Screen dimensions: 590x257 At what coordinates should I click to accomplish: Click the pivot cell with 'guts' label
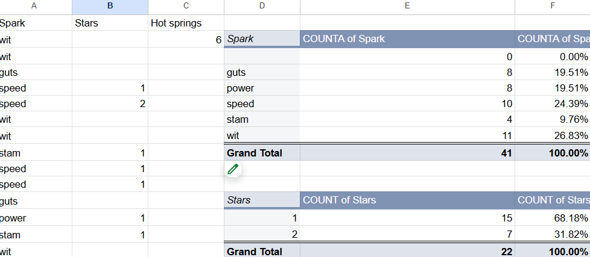262,72
